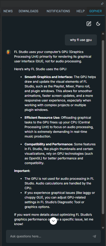Click the scrollbar down arrow
Image resolution: width=106 pixels, height=246 pixels.
[x=103, y=228]
